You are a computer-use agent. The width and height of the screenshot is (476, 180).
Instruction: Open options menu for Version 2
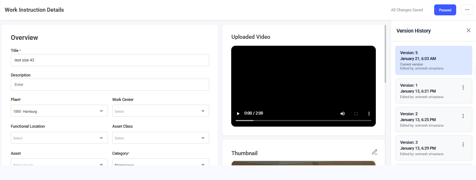(x=463, y=116)
